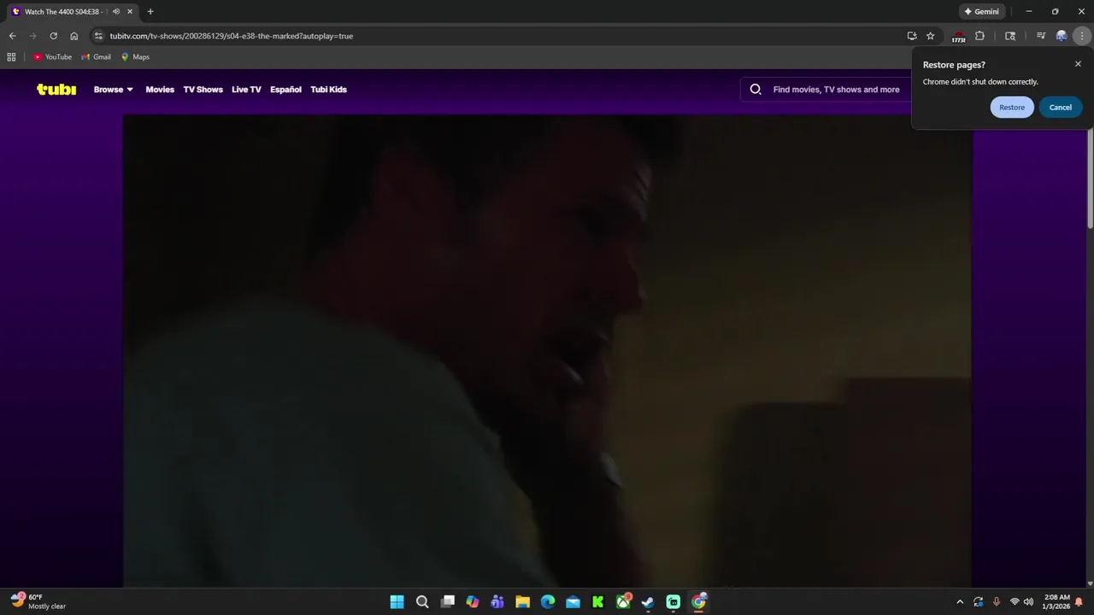Open Chrome from taskbar

click(699, 602)
